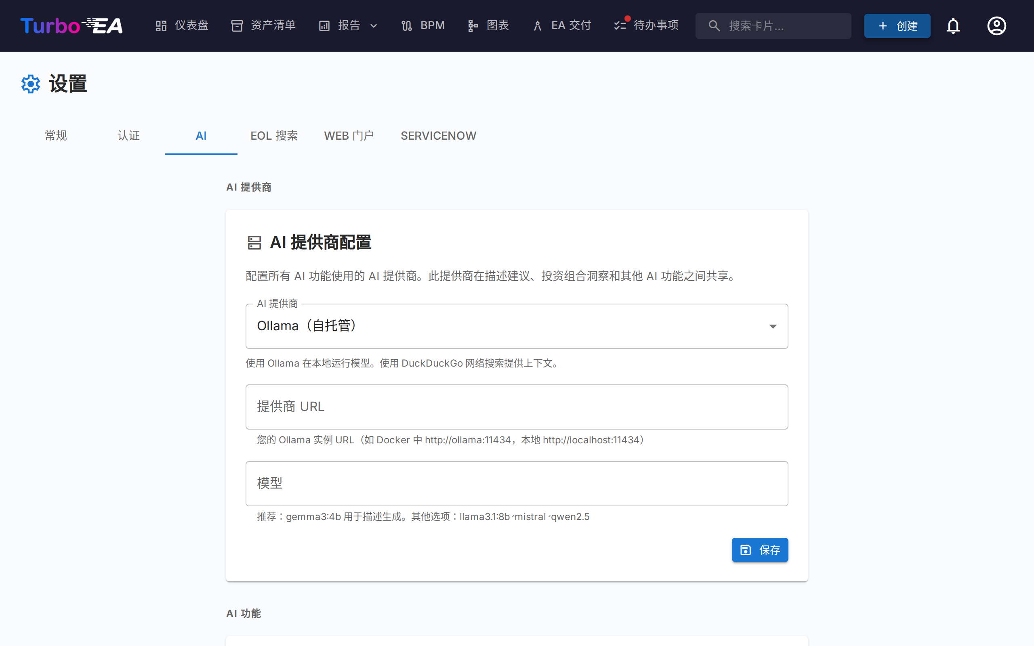The width and height of the screenshot is (1034, 646).
Task: Click the 提供商 URL input field
Action: pyautogui.click(x=516, y=407)
